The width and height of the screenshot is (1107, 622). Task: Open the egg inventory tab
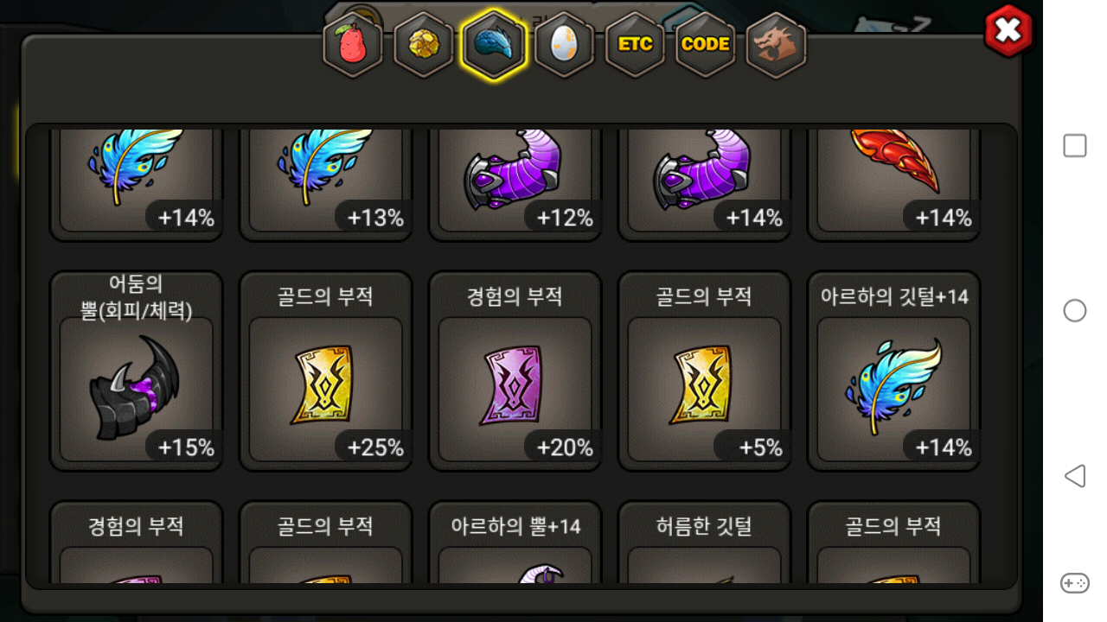point(565,45)
